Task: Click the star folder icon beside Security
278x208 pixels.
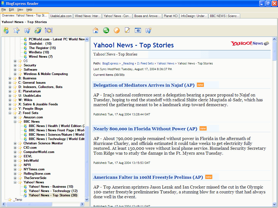Action: [20, 65]
